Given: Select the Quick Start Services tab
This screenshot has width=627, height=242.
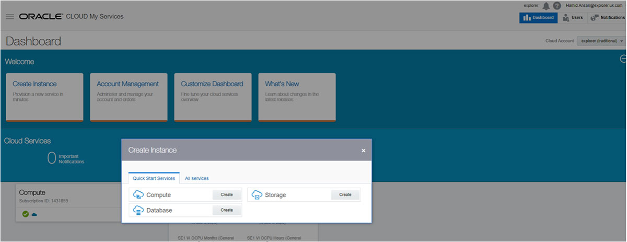Looking at the screenshot, I should [154, 178].
